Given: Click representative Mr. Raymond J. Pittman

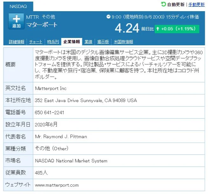Looking at the screenshot, I should coord(61,137).
